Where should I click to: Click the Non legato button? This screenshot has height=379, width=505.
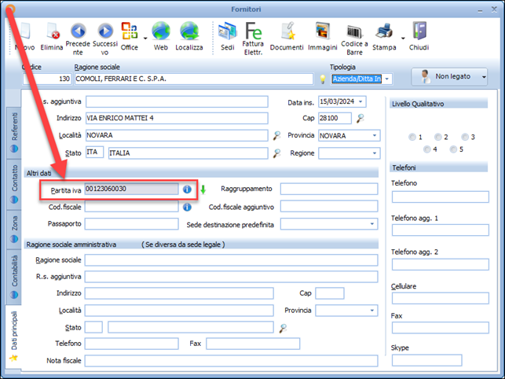coord(449,77)
